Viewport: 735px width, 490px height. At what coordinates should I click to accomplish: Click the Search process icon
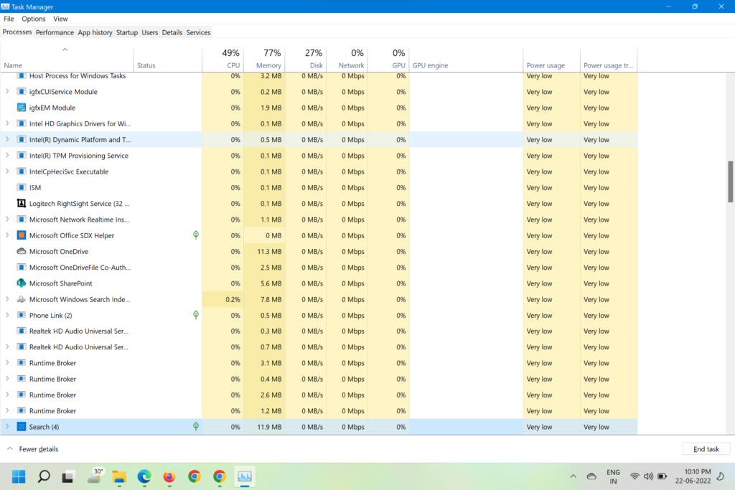(22, 427)
